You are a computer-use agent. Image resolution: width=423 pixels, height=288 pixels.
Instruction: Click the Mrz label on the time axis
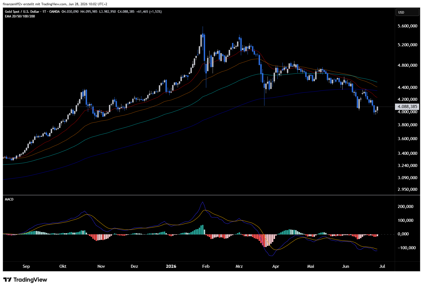click(x=239, y=266)
